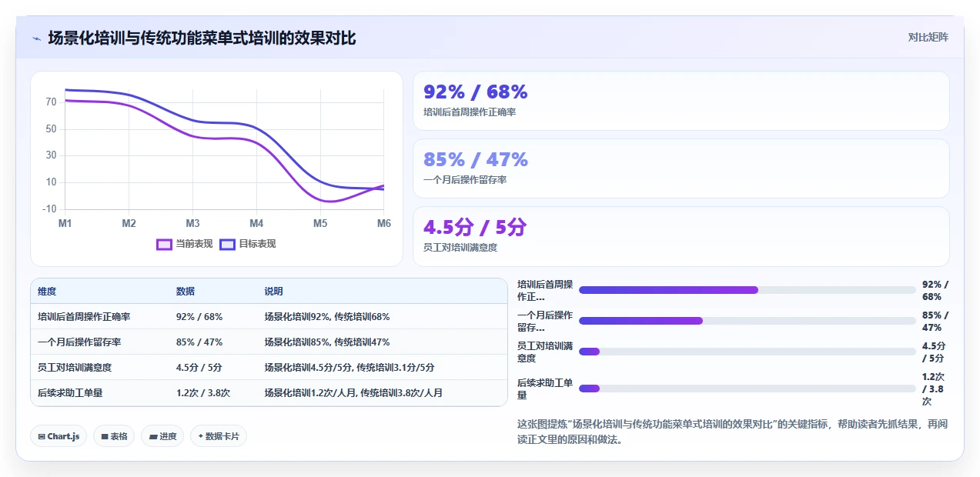Click the 维度 column header
980x477 pixels.
(47, 292)
